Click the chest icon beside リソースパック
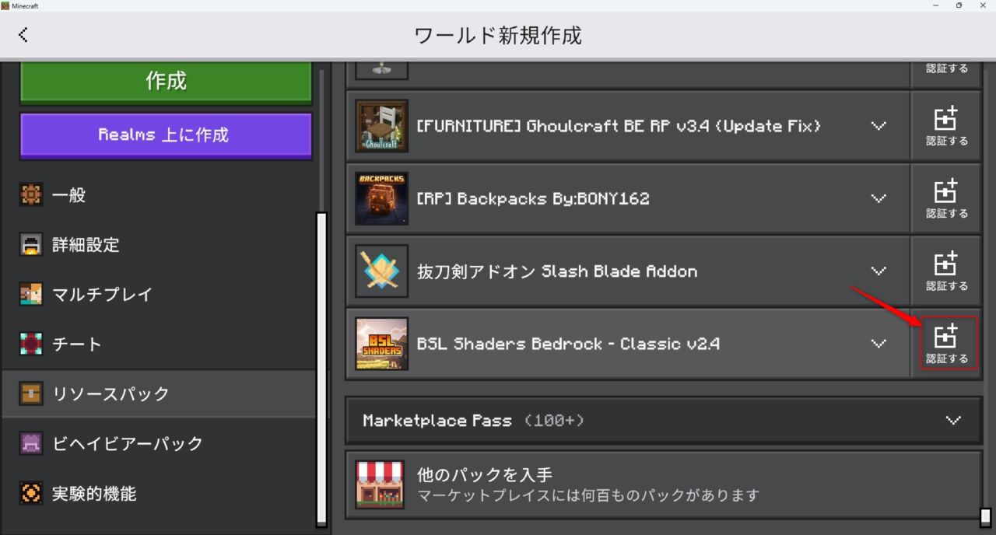The width and height of the screenshot is (996, 535). pos(31,393)
